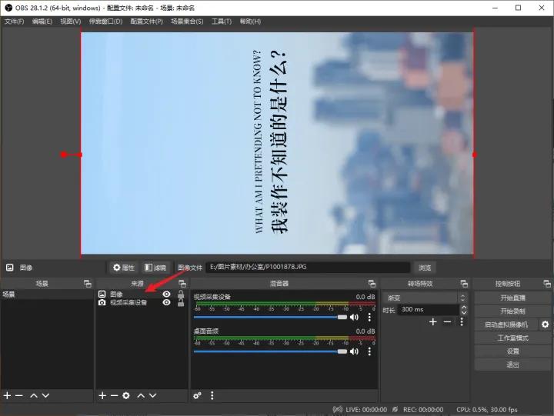Click the 开始录制 button

tap(512, 311)
